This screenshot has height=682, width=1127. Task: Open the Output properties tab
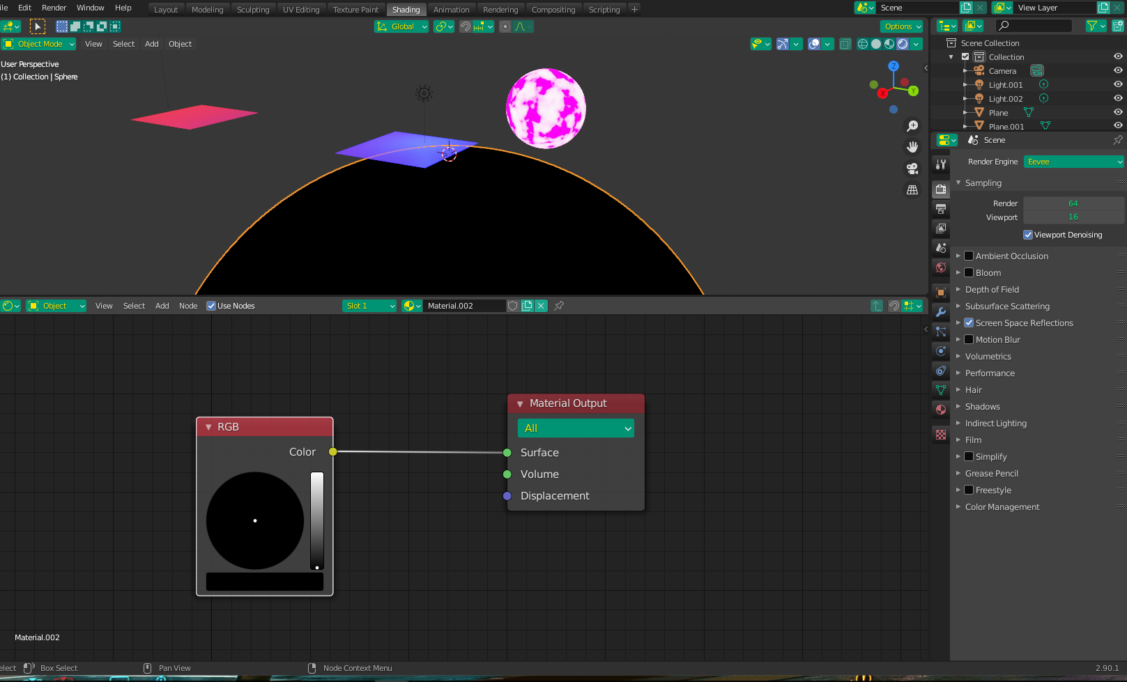pos(941,209)
